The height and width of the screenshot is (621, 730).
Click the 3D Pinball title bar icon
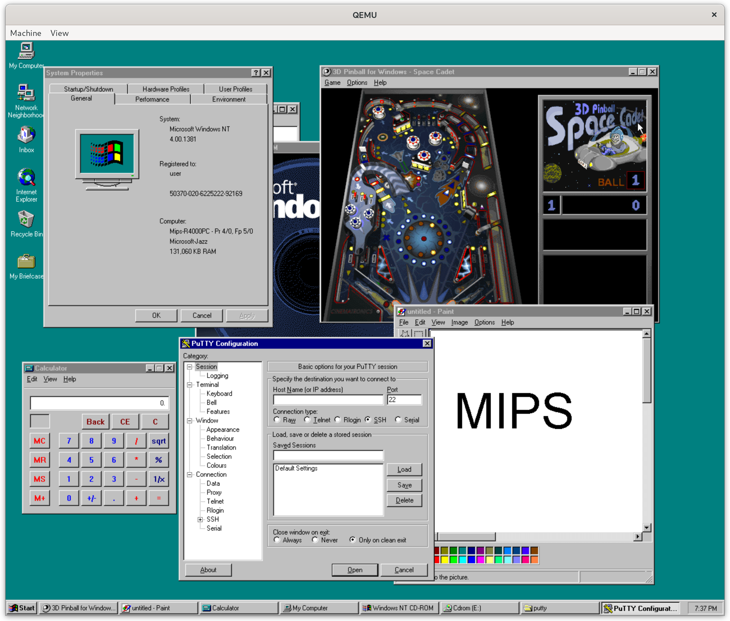327,72
